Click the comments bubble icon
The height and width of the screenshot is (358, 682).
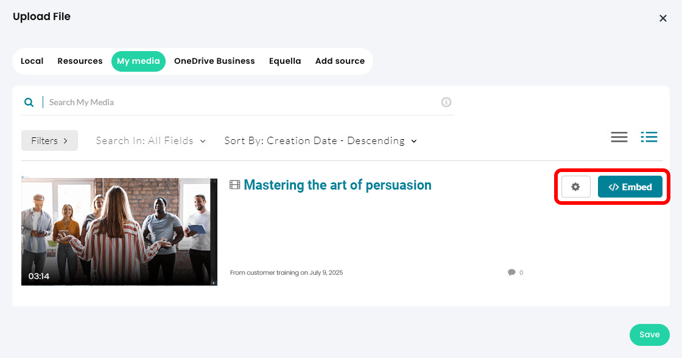[511, 272]
